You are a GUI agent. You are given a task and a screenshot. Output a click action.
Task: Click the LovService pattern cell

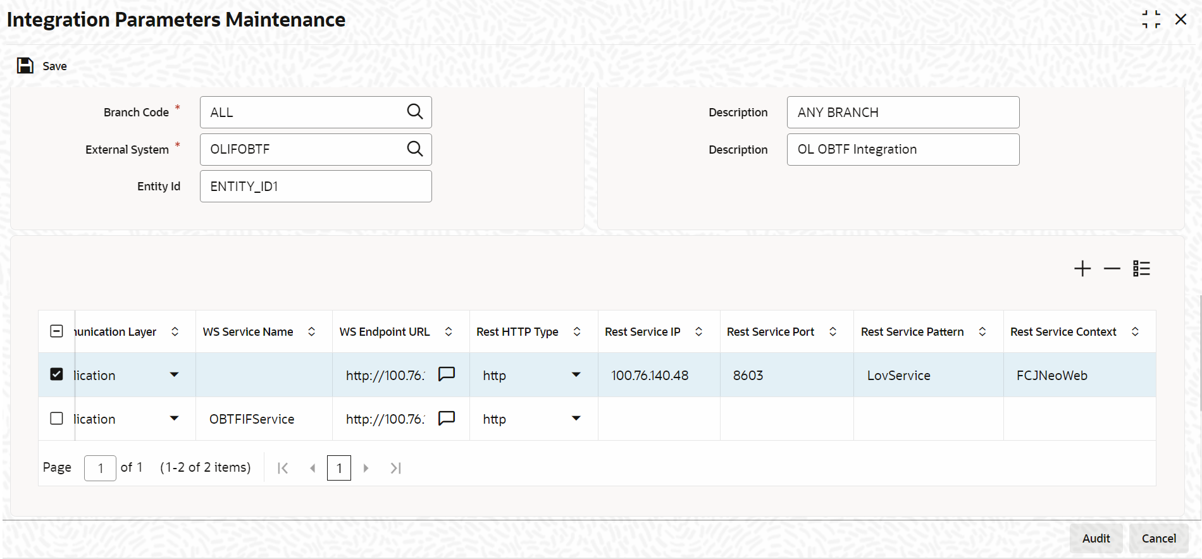click(x=928, y=375)
